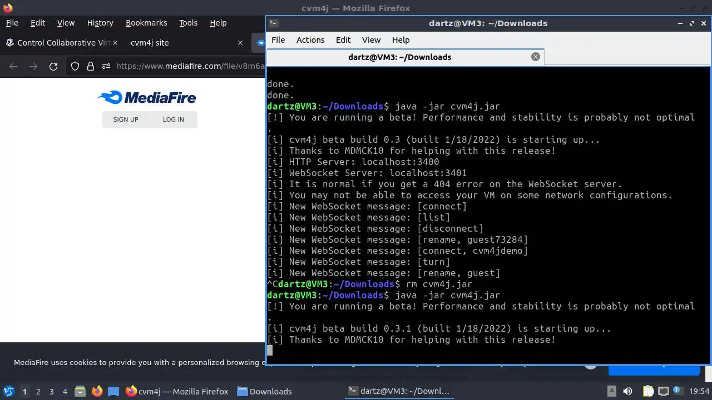712x400 pixels.
Task: Click line 'WebSocket Server: localhost:3401' in terminal
Action: point(367,173)
